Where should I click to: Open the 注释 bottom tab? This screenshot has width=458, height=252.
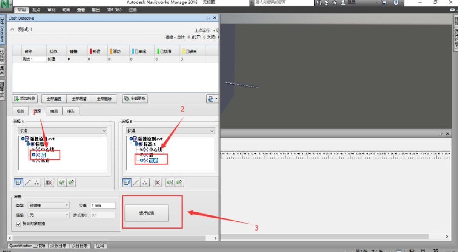100,246
